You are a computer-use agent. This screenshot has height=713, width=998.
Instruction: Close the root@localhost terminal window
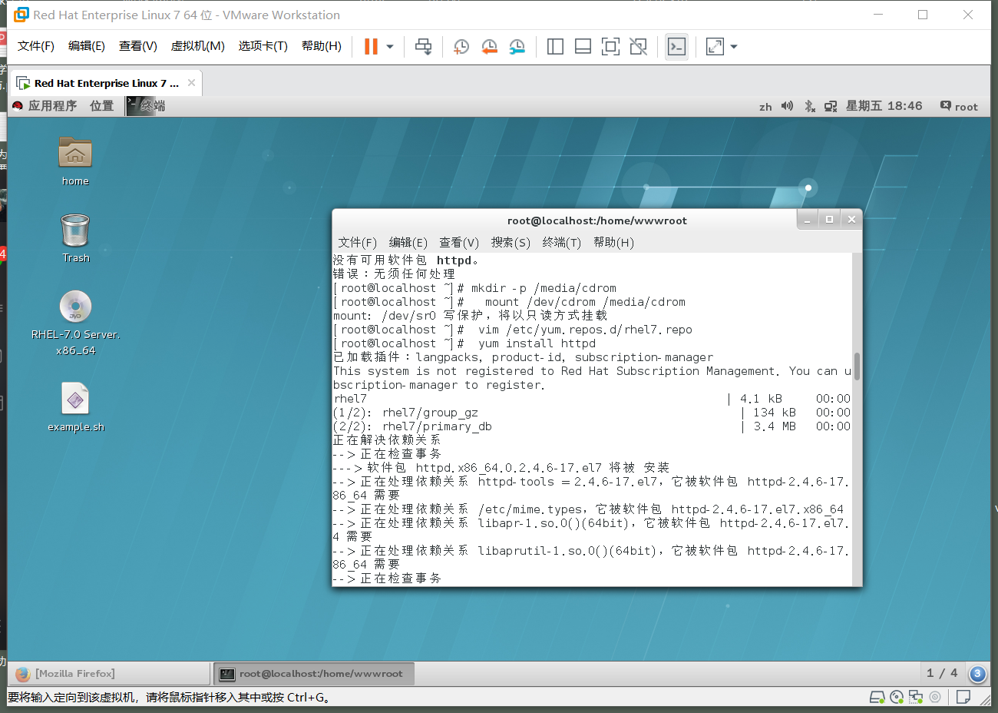click(851, 220)
